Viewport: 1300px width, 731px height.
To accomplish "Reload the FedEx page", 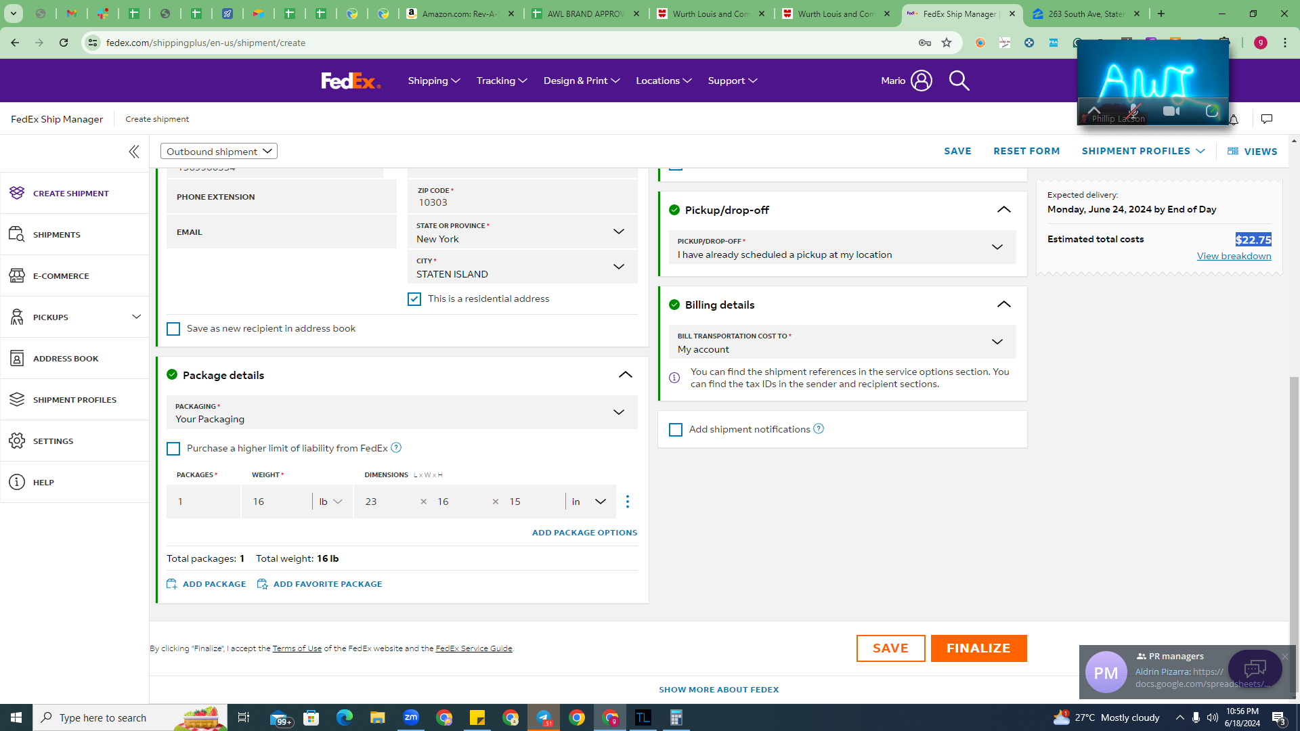I will 64,43.
